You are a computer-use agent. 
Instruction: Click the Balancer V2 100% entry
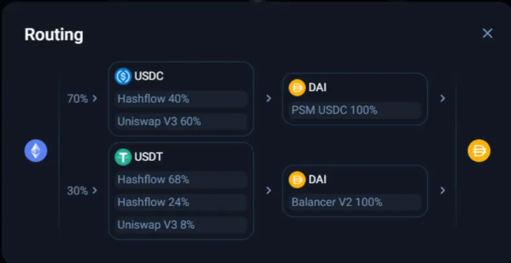pos(355,202)
